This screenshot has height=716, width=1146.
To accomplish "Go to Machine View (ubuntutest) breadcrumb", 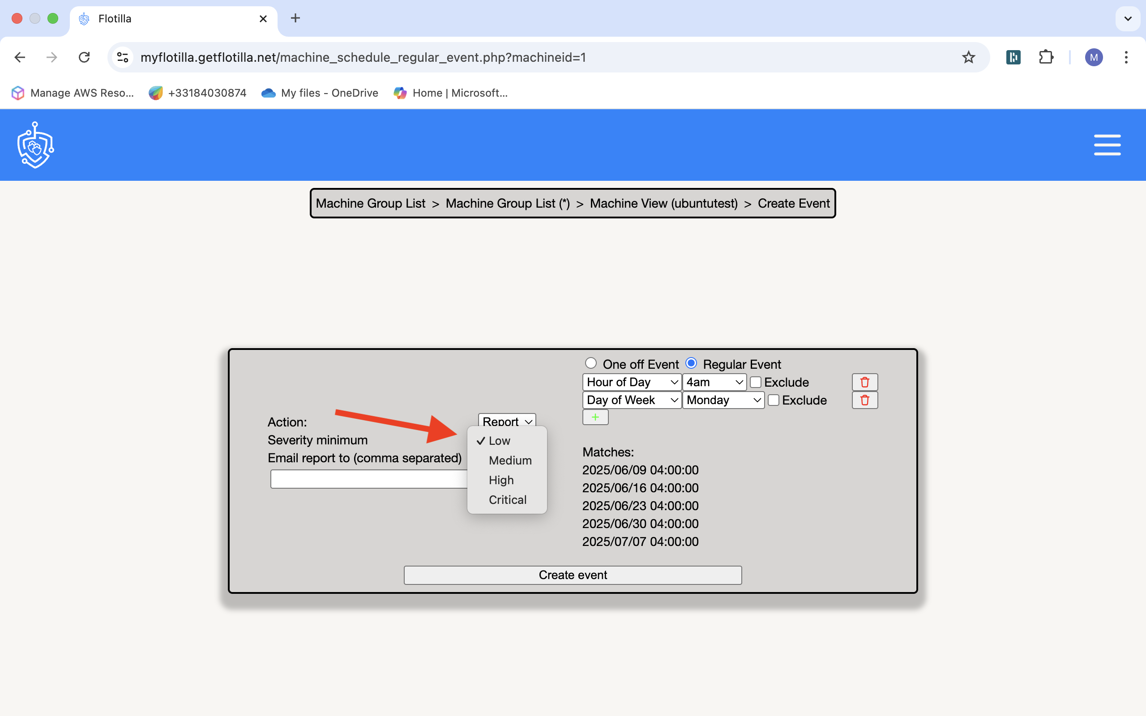I will coord(663,203).
